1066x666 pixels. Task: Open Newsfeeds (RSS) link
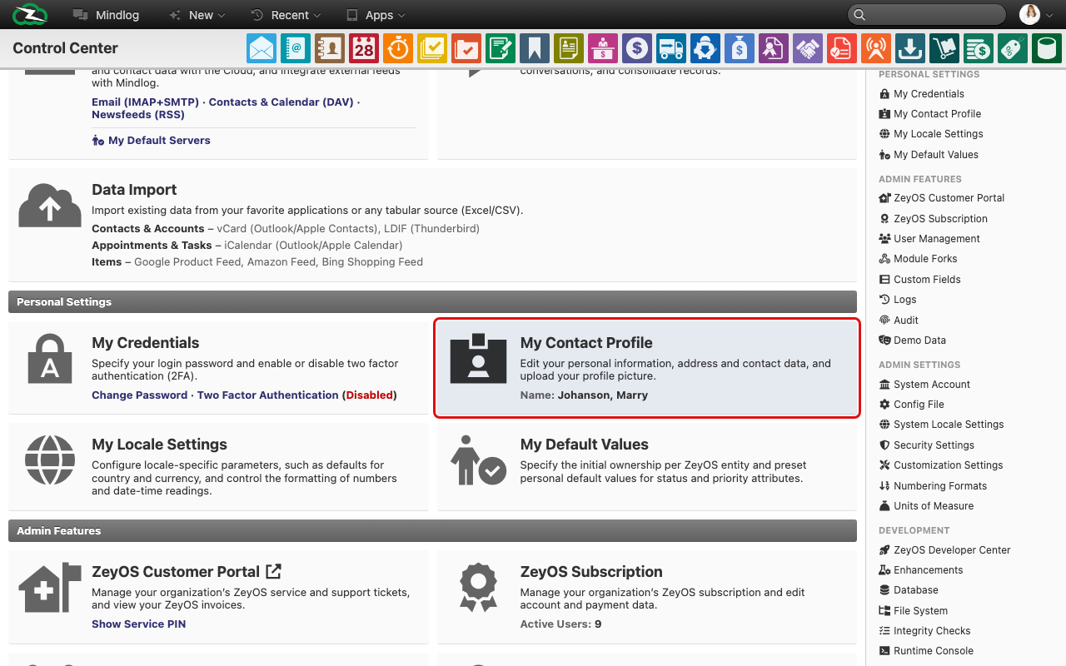138,115
